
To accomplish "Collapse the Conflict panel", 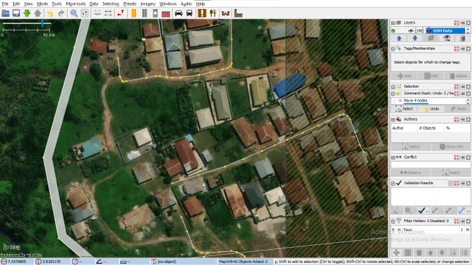I will point(393,157).
